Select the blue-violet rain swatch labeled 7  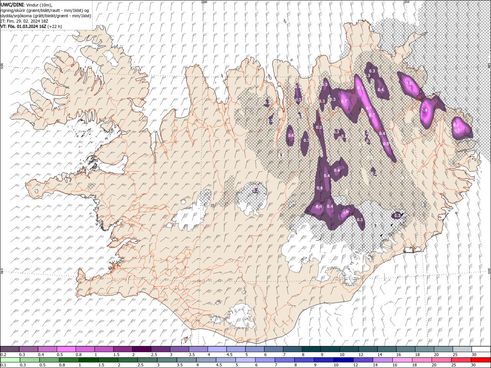click(x=285, y=360)
